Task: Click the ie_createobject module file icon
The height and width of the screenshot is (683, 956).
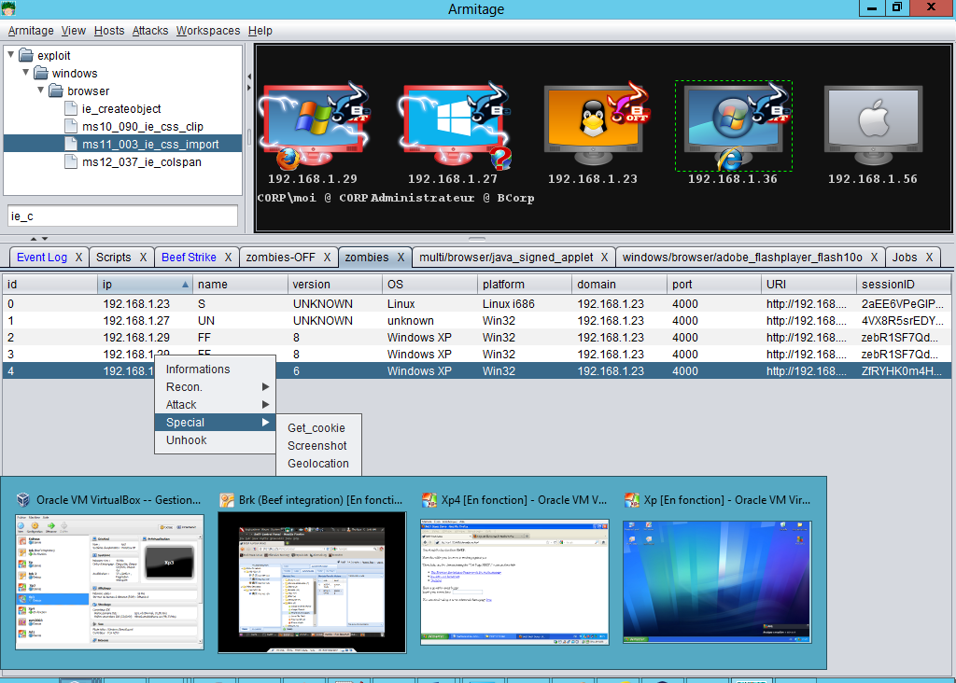Action: point(71,109)
